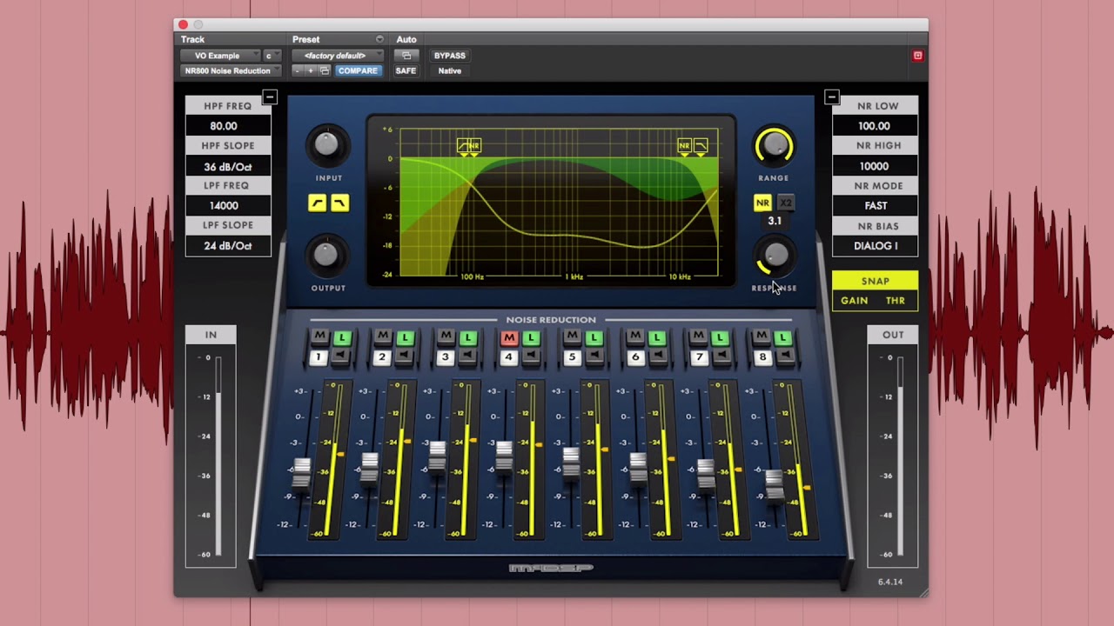
Task: Toggle link L button on band 5
Action: 594,337
